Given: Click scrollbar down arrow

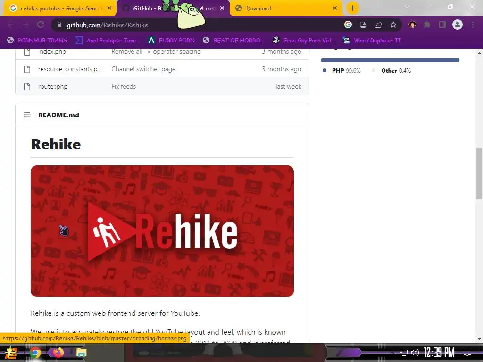Looking at the screenshot, I should click(x=479, y=339).
